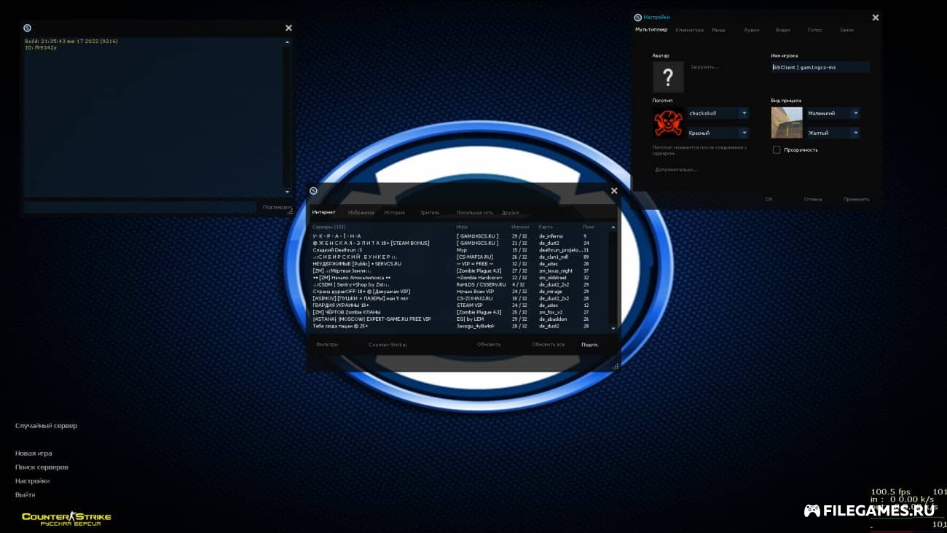
Task: Click the console command input field
Action: coord(140,207)
